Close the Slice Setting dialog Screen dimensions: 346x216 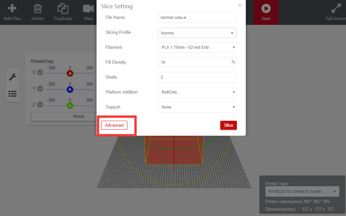[240, 5]
